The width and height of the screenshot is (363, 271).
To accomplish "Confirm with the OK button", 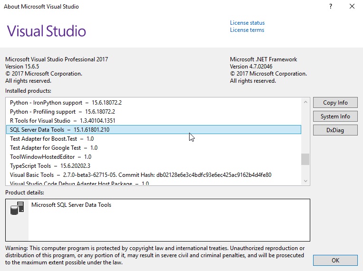I will coord(335,261).
